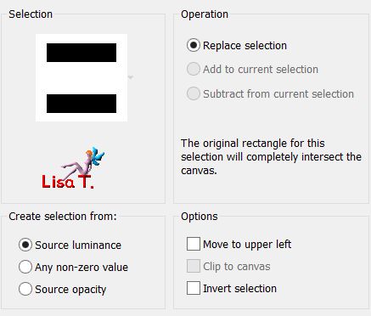Click the white area between preview bars
The height and width of the screenshot is (316, 371).
[x=82, y=78]
